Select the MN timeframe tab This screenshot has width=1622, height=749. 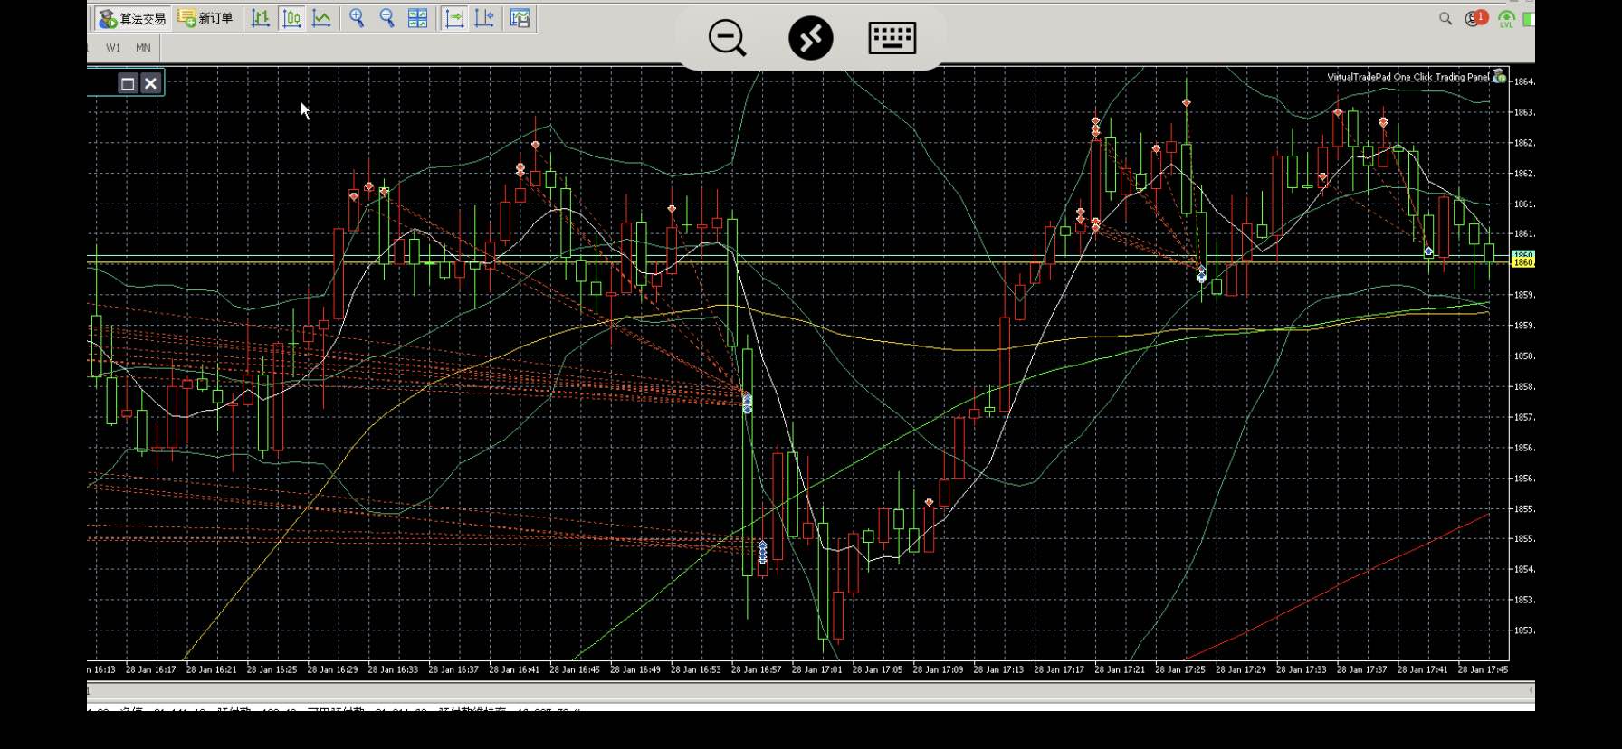pos(143,48)
